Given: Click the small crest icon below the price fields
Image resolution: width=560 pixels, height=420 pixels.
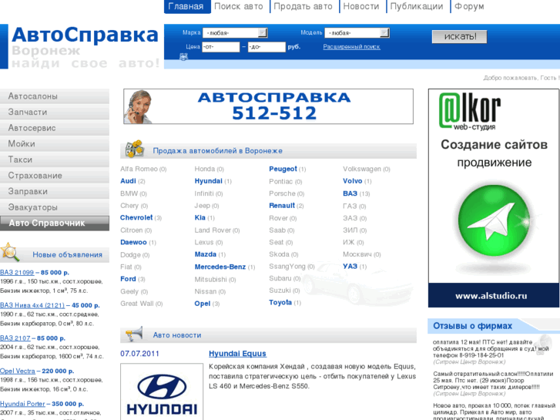Looking at the screenshot, I should coord(183,57).
